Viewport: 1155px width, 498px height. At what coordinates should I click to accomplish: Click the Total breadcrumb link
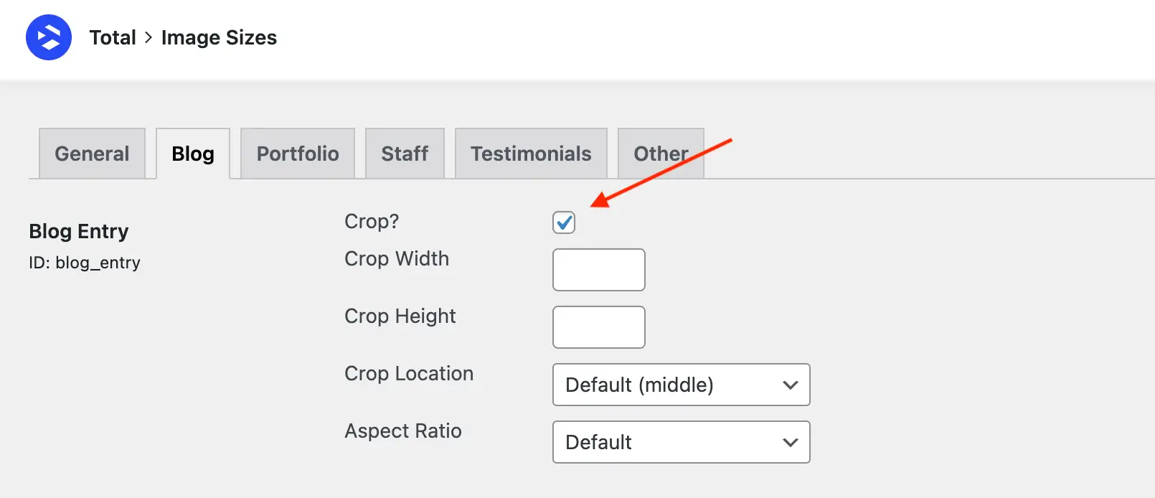113,37
